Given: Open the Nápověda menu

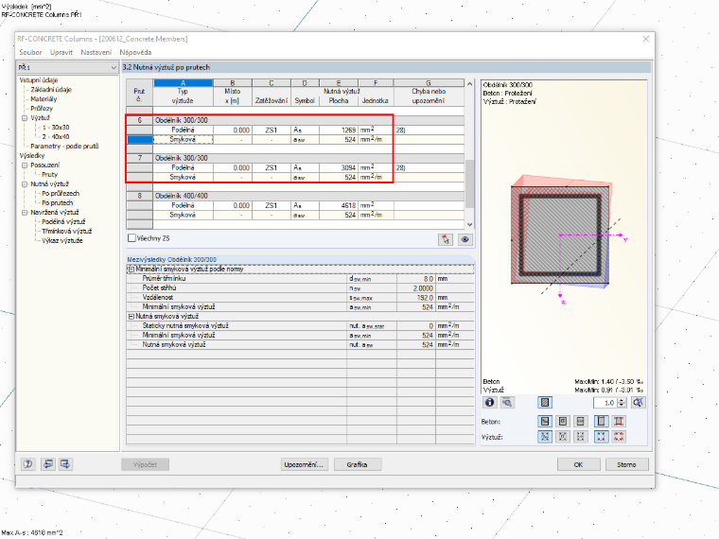Looking at the screenshot, I should pos(135,52).
